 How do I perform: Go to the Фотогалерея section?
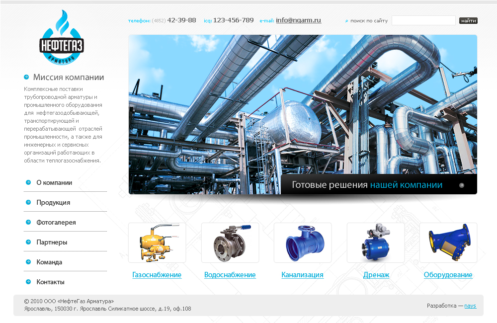tap(56, 223)
